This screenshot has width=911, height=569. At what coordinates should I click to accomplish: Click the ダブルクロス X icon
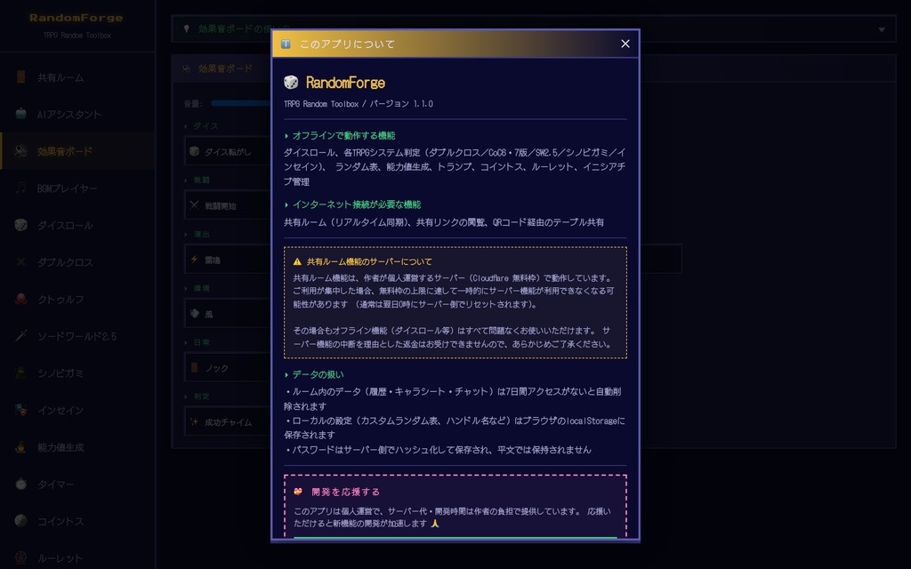tap(20, 262)
